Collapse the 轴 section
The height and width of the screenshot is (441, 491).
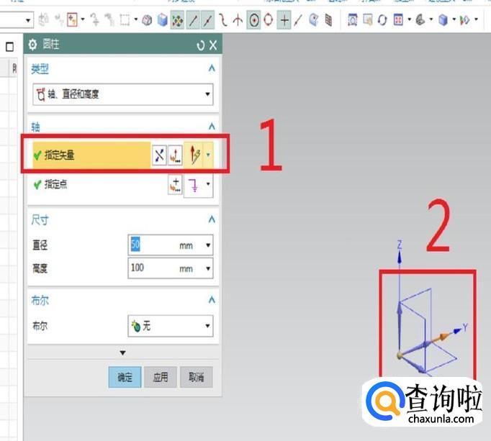click(211, 126)
